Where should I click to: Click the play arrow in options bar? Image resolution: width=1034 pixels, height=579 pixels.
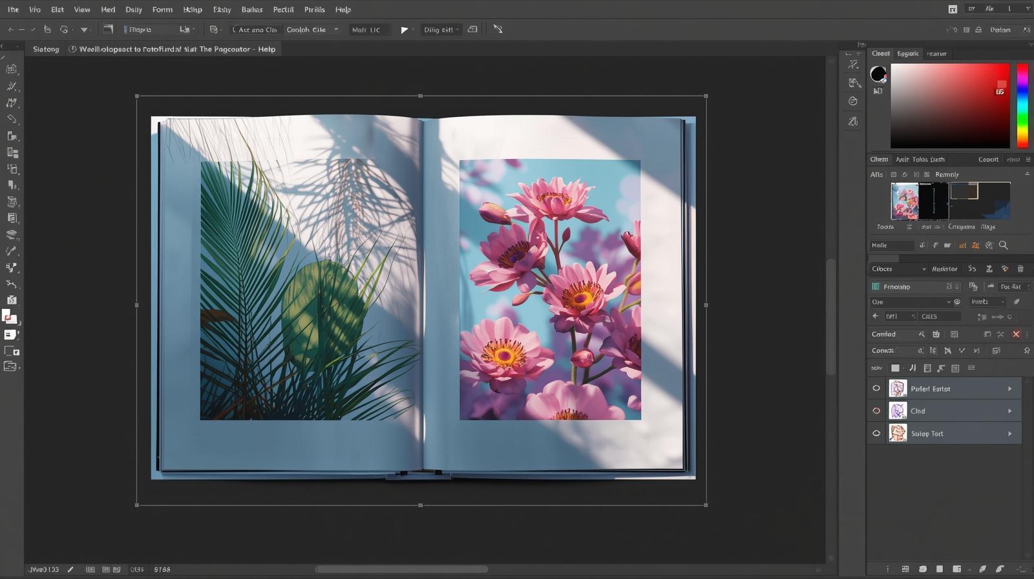(405, 30)
